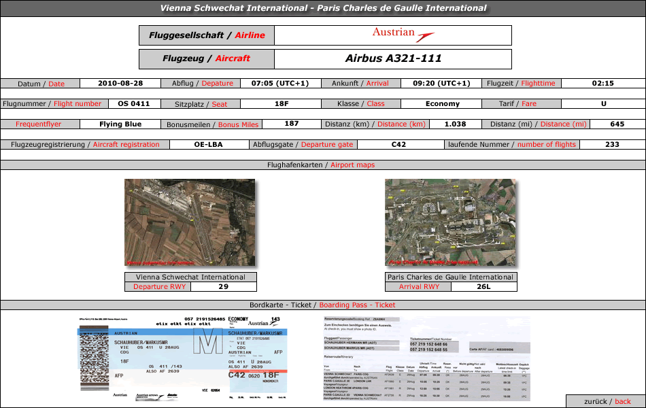Click the Flugzeit / Flighttime label

[522, 83]
